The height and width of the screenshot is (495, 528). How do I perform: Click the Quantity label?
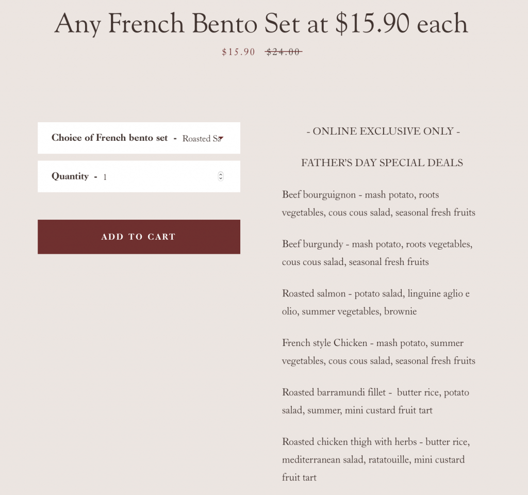(x=70, y=176)
